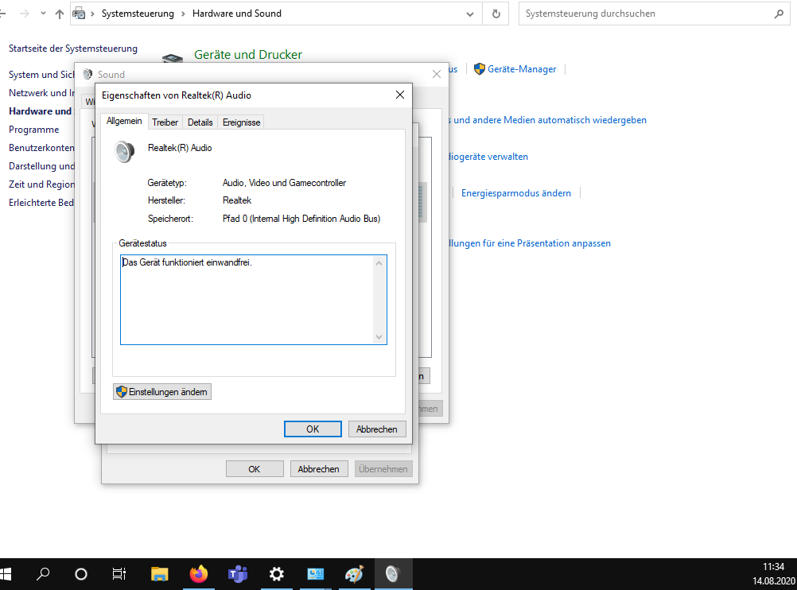Open the Windows Start menu

pyautogui.click(x=6, y=574)
